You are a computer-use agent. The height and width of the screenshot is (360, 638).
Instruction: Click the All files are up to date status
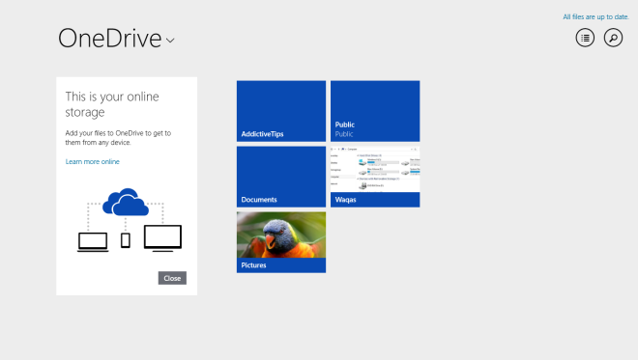click(x=595, y=16)
